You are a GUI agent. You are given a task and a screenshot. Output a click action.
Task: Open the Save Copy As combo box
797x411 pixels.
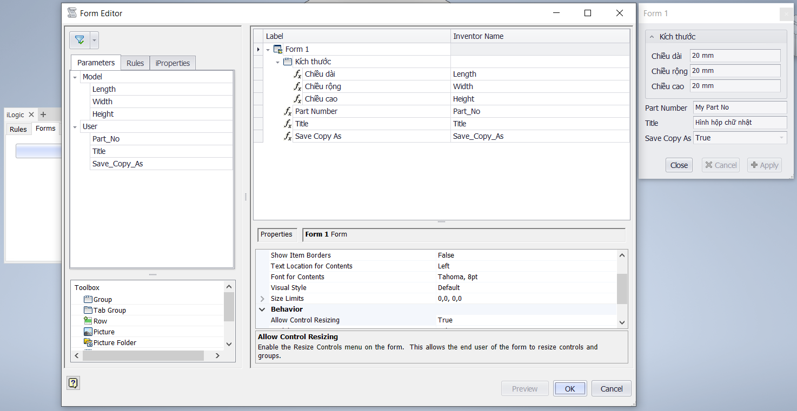tap(781, 138)
